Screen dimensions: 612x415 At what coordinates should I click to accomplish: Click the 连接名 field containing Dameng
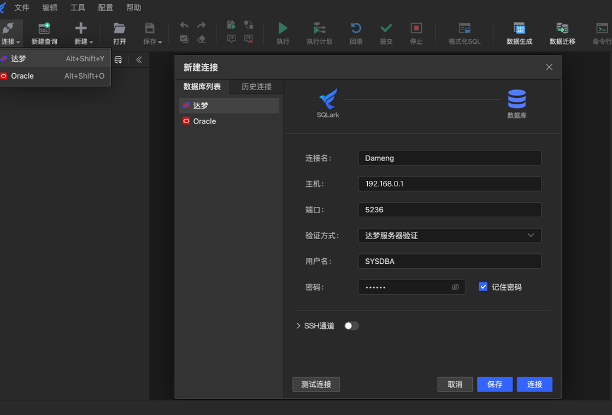coord(450,158)
